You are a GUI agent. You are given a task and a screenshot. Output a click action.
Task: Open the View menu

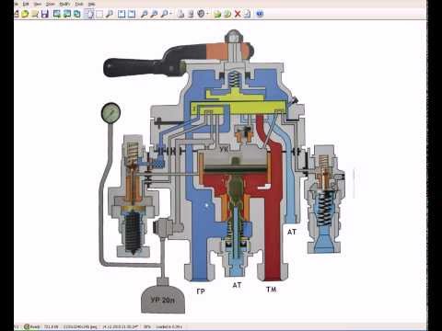pos(38,4)
